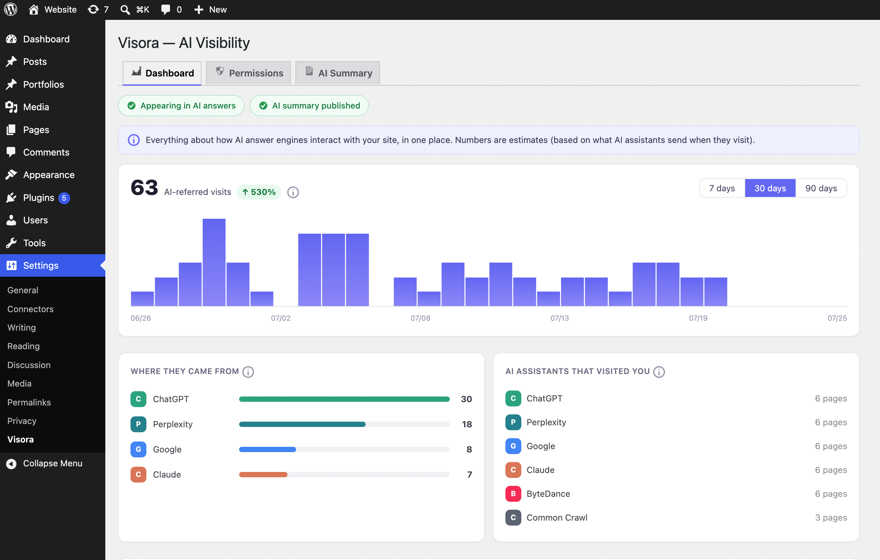The height and width of the screenshot is (560, 880).
Task: Open Permalinks settings submenu
Action: click(x=29, y=402)
